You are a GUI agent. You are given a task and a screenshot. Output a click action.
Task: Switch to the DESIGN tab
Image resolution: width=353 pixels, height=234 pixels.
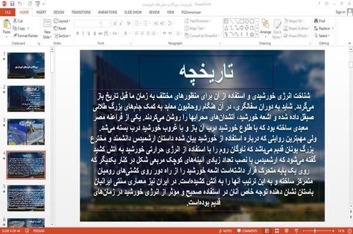click(x=59, y=12)
